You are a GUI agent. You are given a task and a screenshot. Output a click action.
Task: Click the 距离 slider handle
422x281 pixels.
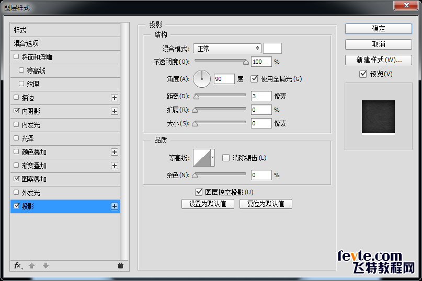[x=197, y=97]
